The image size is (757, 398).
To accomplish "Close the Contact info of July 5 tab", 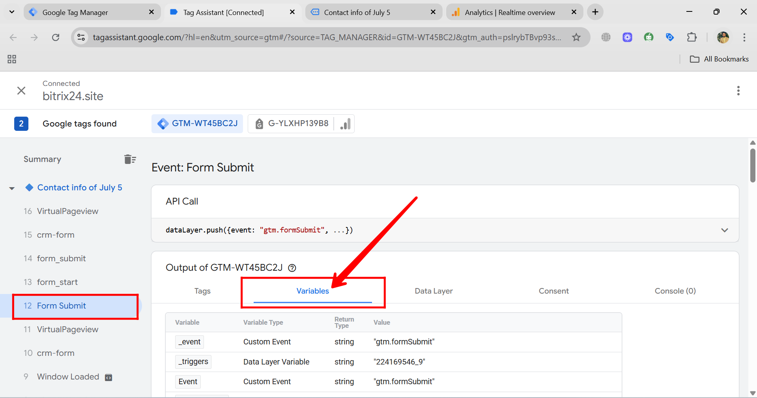I will coord(433,12).
